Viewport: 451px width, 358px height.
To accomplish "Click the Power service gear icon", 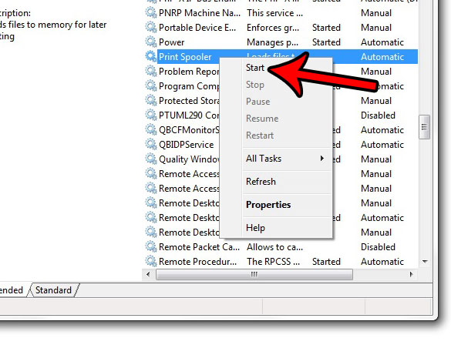I will [150, 42].
